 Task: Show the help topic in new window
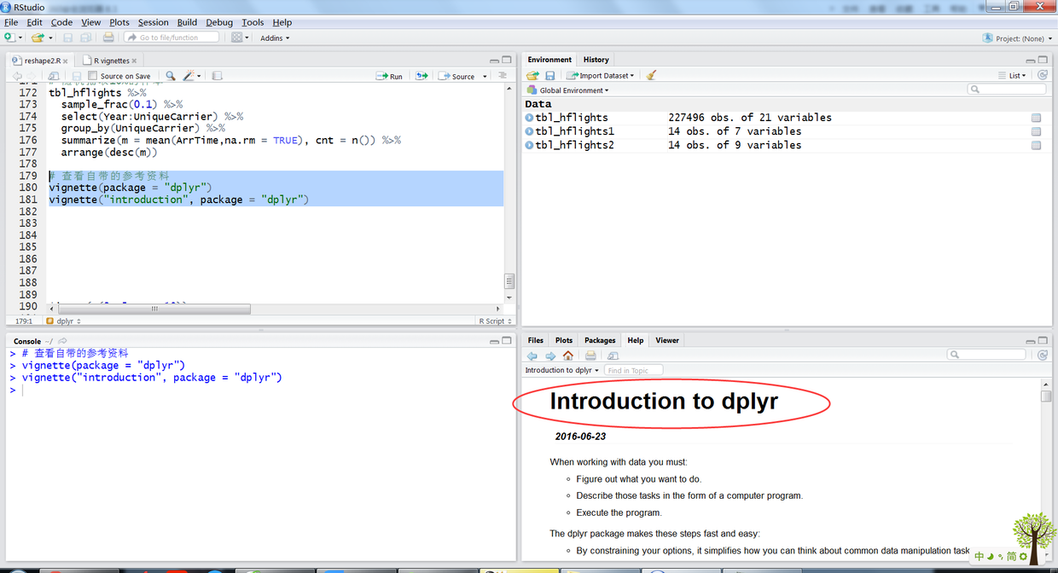pyautogui.click(x=613, y=356)
